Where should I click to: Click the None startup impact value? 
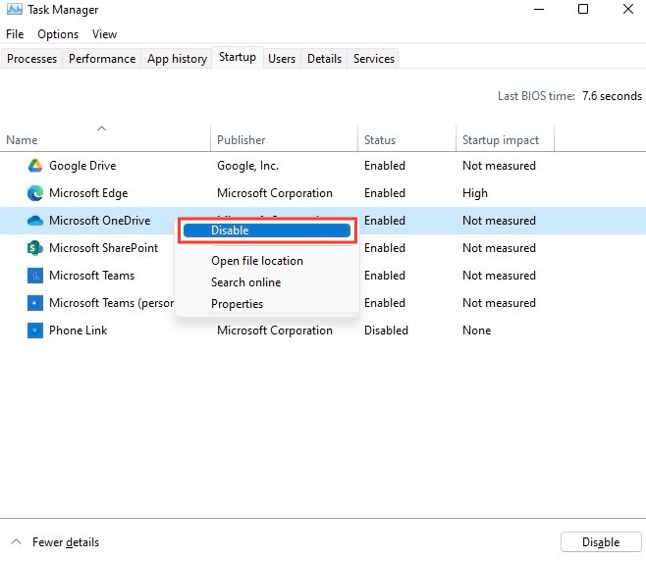[476, 331]
